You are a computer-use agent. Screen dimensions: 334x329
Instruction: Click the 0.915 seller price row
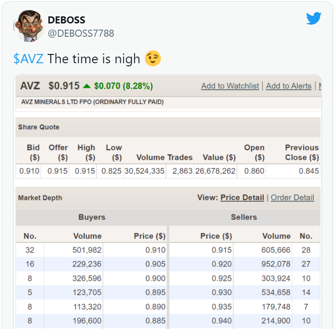pyautogui.click(x=245, y=250)
